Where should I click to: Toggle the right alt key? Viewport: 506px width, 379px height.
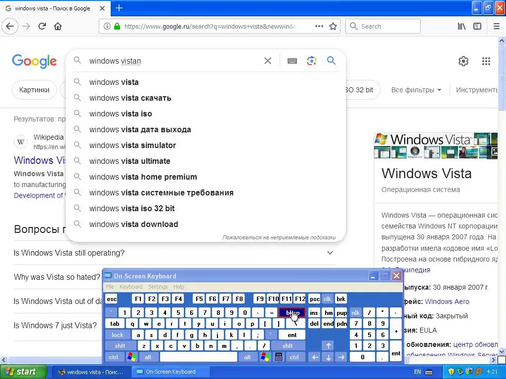[x=247, y=357]
